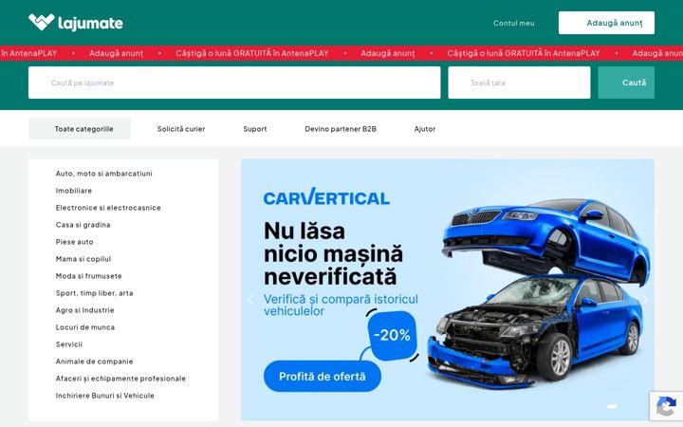
Task: Click the middle 'Câștigă o lună GRATUITĂ în AntenaPLAY' text
Action: pos(251,53)
